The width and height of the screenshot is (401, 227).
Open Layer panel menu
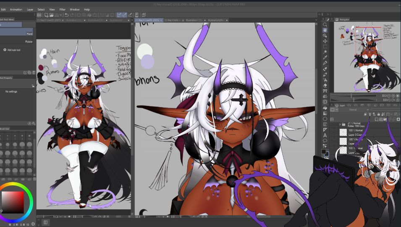332,105
